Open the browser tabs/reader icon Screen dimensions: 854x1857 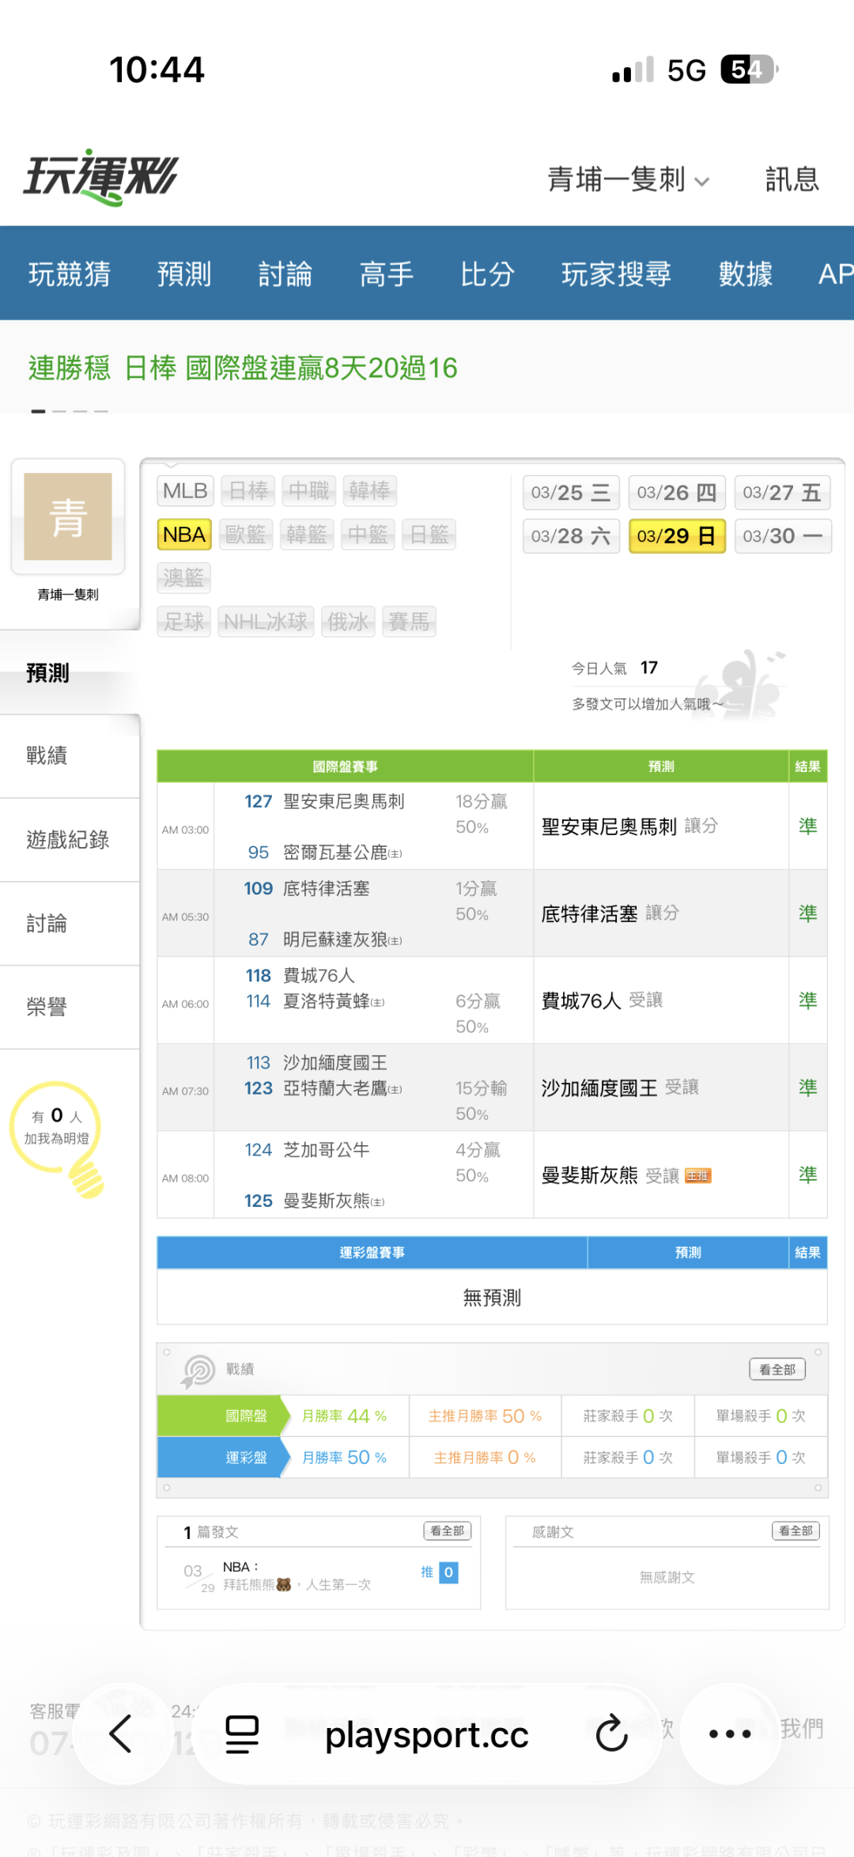[242, 1734]
